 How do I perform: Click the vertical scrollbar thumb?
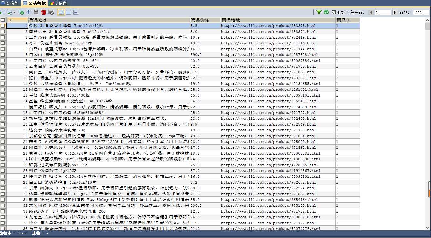[x=428, y=26]
